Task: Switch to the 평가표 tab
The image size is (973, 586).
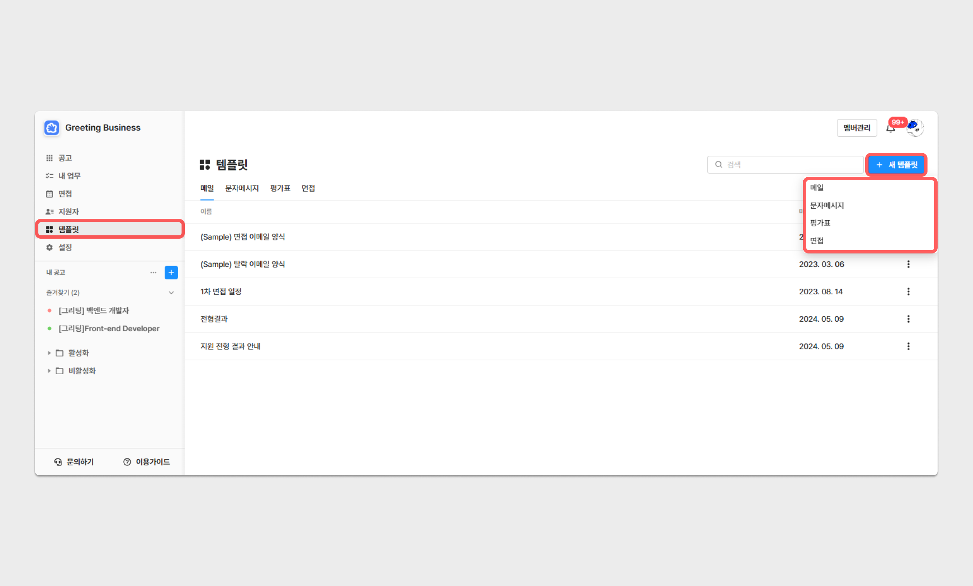Action: point(280,188)
